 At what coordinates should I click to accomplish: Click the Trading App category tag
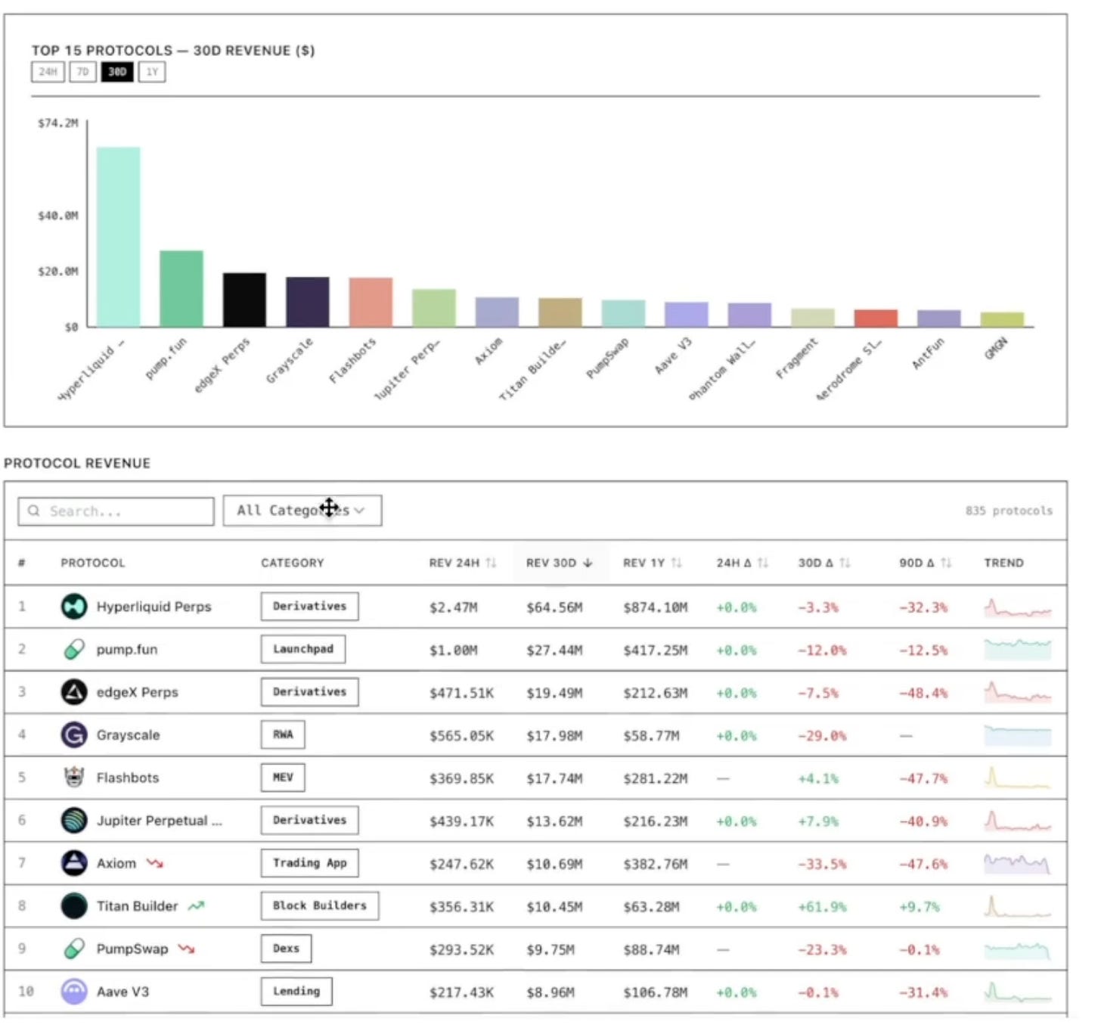click(310, 863)
